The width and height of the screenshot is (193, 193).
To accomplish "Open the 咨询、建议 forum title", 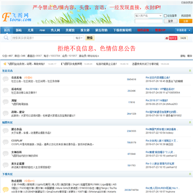I will point(18,112).
